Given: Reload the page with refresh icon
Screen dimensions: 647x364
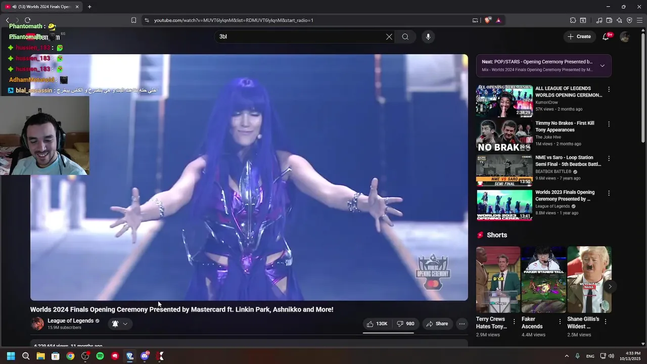Looking at the screenshot, I should (27, 20).
